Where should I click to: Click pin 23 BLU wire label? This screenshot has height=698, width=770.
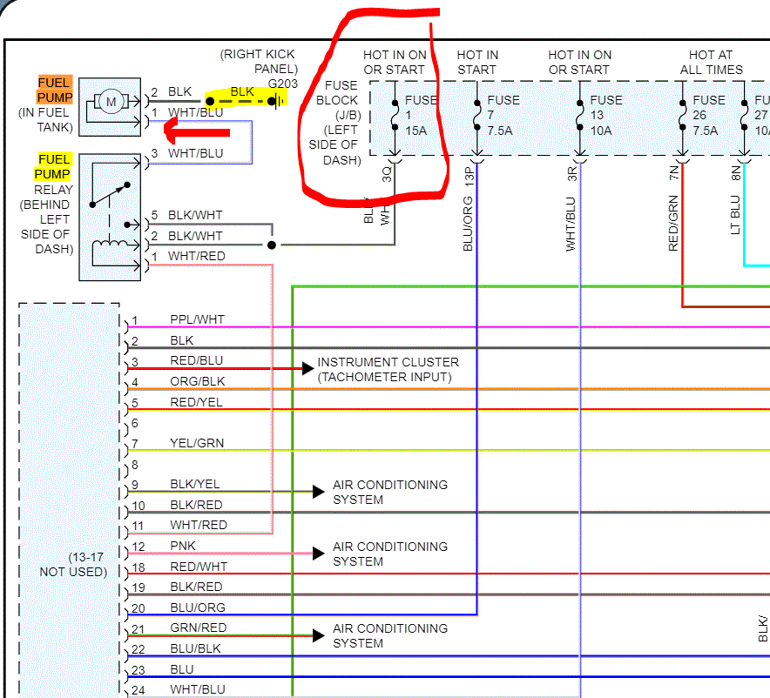(x=182, y=669)
